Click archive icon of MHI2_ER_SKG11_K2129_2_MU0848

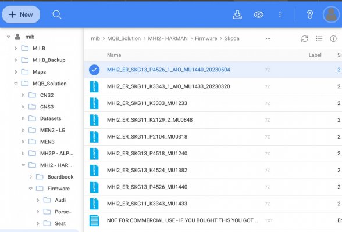[94, 120]
